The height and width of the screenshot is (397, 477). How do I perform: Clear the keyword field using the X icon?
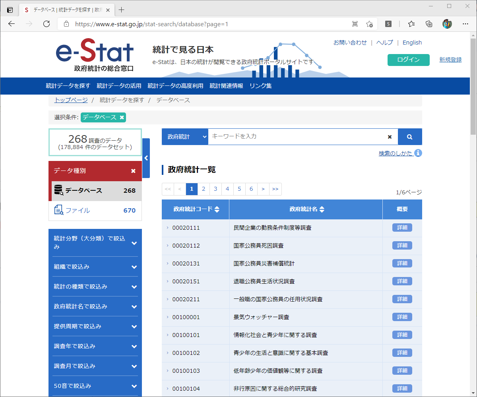point(389,136)
